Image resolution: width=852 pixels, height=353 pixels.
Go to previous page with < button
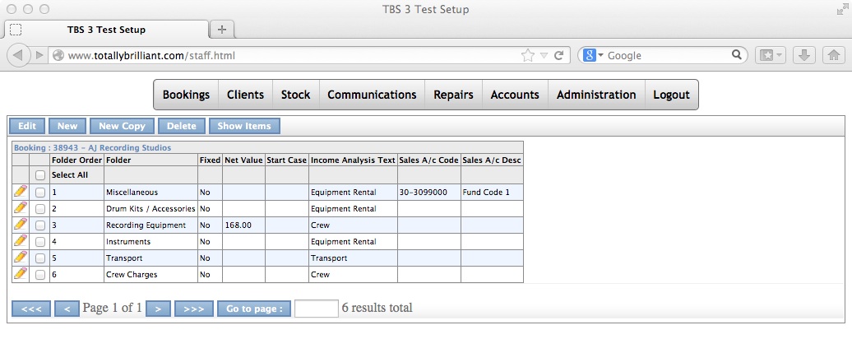pyautogui.click(x=67, y=309)
